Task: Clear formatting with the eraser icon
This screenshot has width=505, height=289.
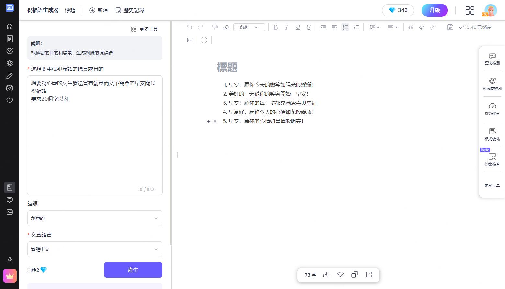Action: tap(226, 27)
